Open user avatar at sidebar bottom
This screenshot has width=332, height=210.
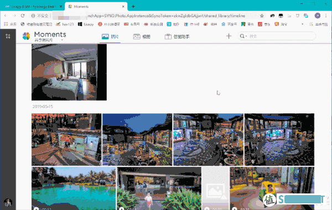coord(8,202)
